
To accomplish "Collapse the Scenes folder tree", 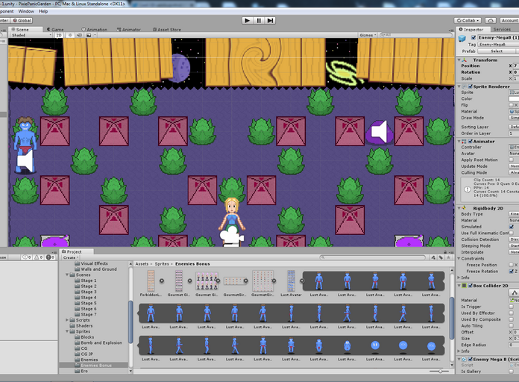I will (x=67, y=275).
